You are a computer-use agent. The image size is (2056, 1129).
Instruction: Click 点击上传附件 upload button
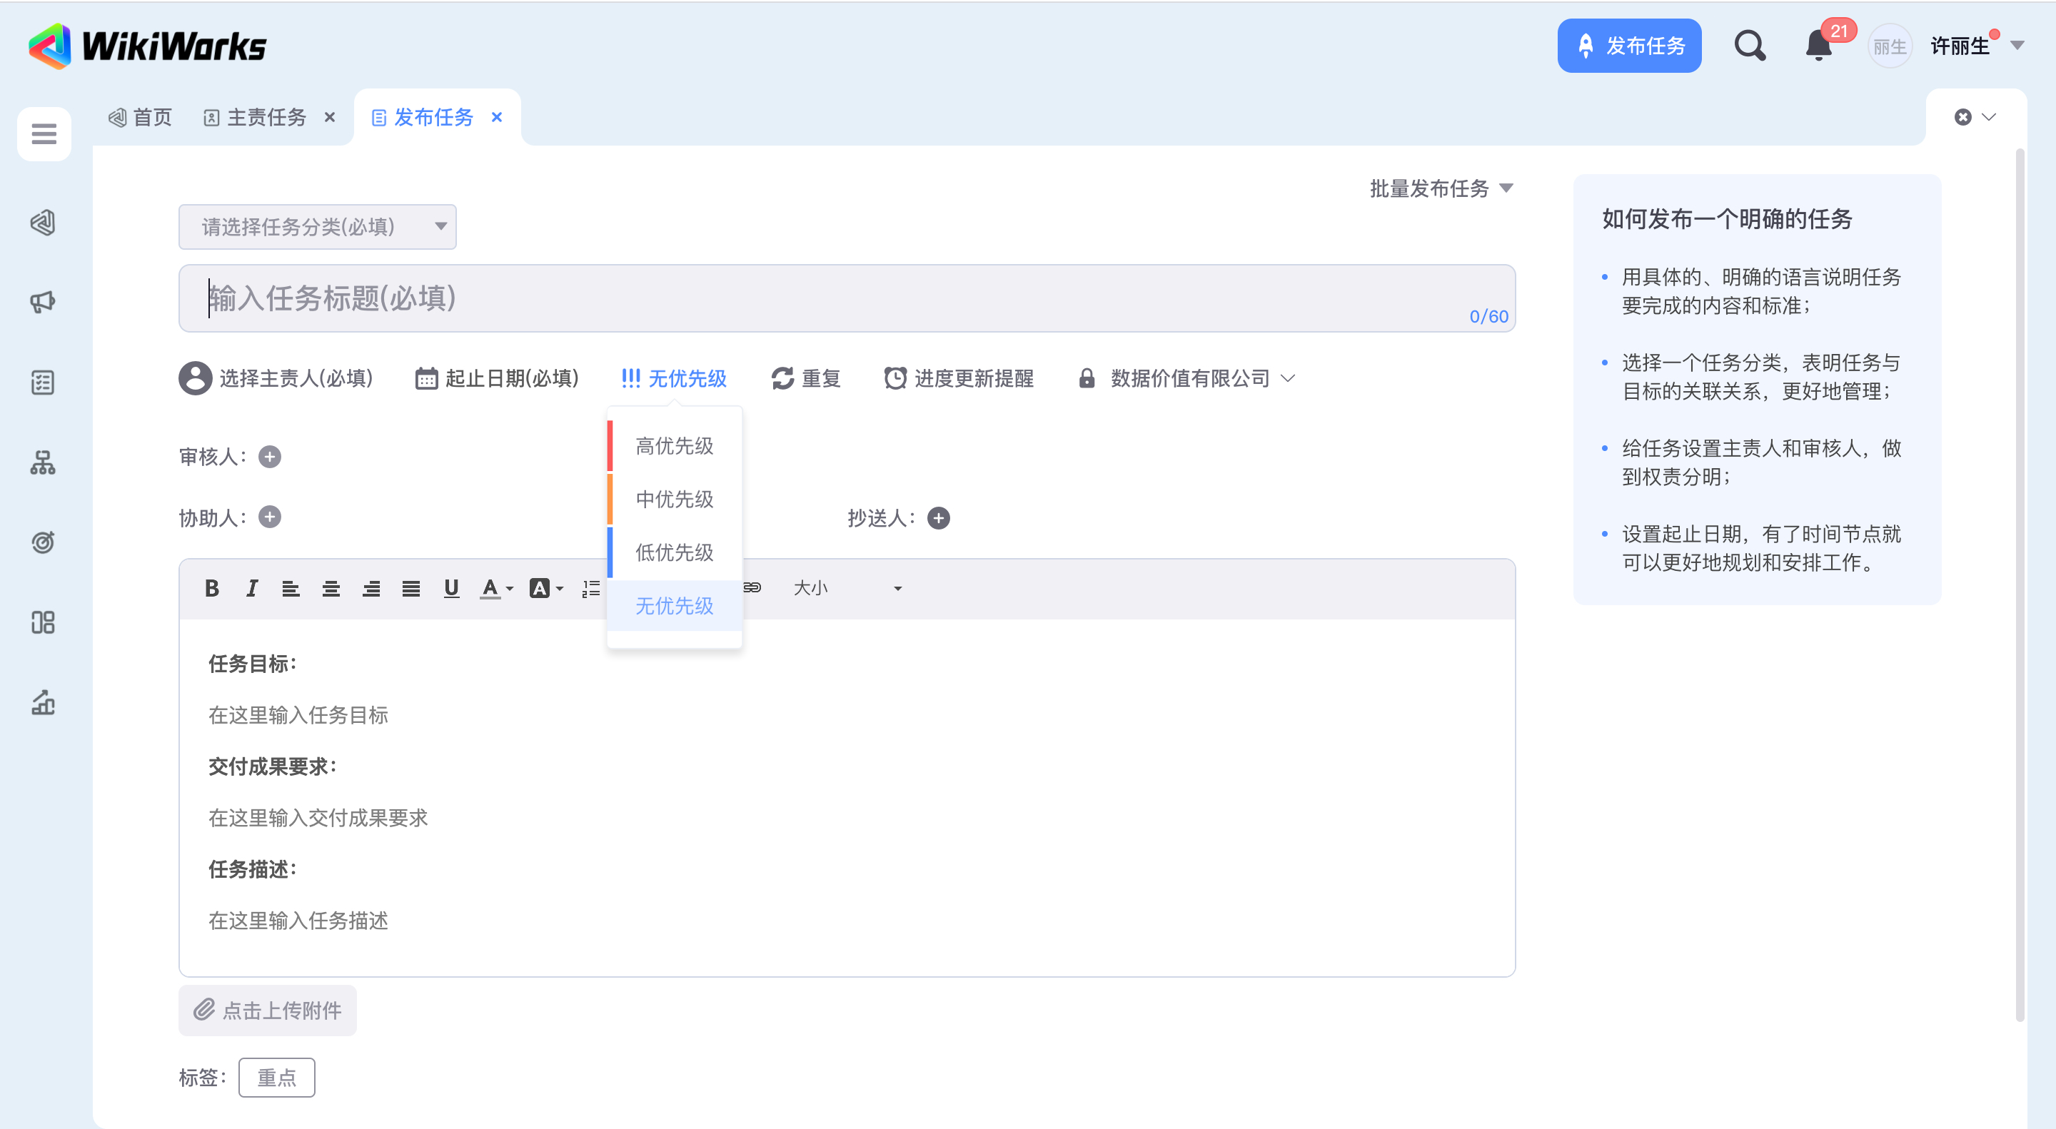268,1010
